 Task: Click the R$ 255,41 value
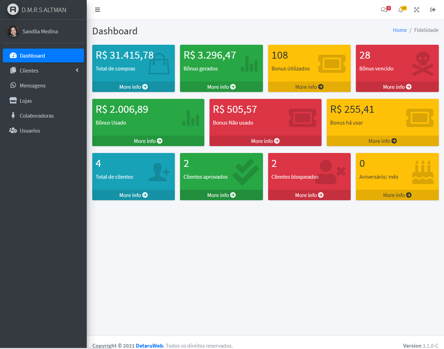coord(352,109)
